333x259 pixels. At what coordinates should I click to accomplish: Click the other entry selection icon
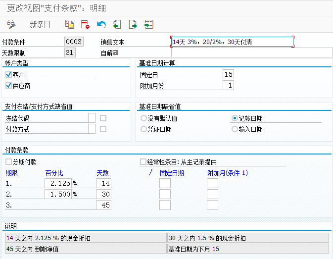[x=149, y=24]
